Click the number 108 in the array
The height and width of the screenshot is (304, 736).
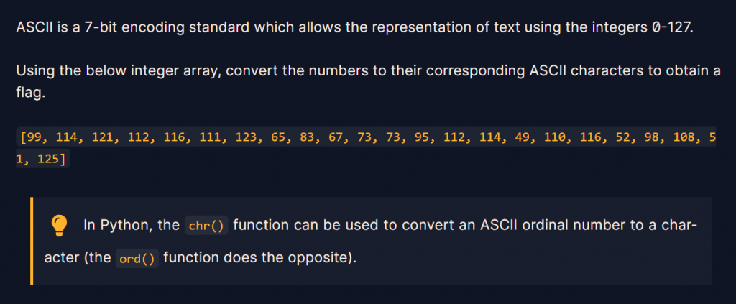(x=684, y=137)
